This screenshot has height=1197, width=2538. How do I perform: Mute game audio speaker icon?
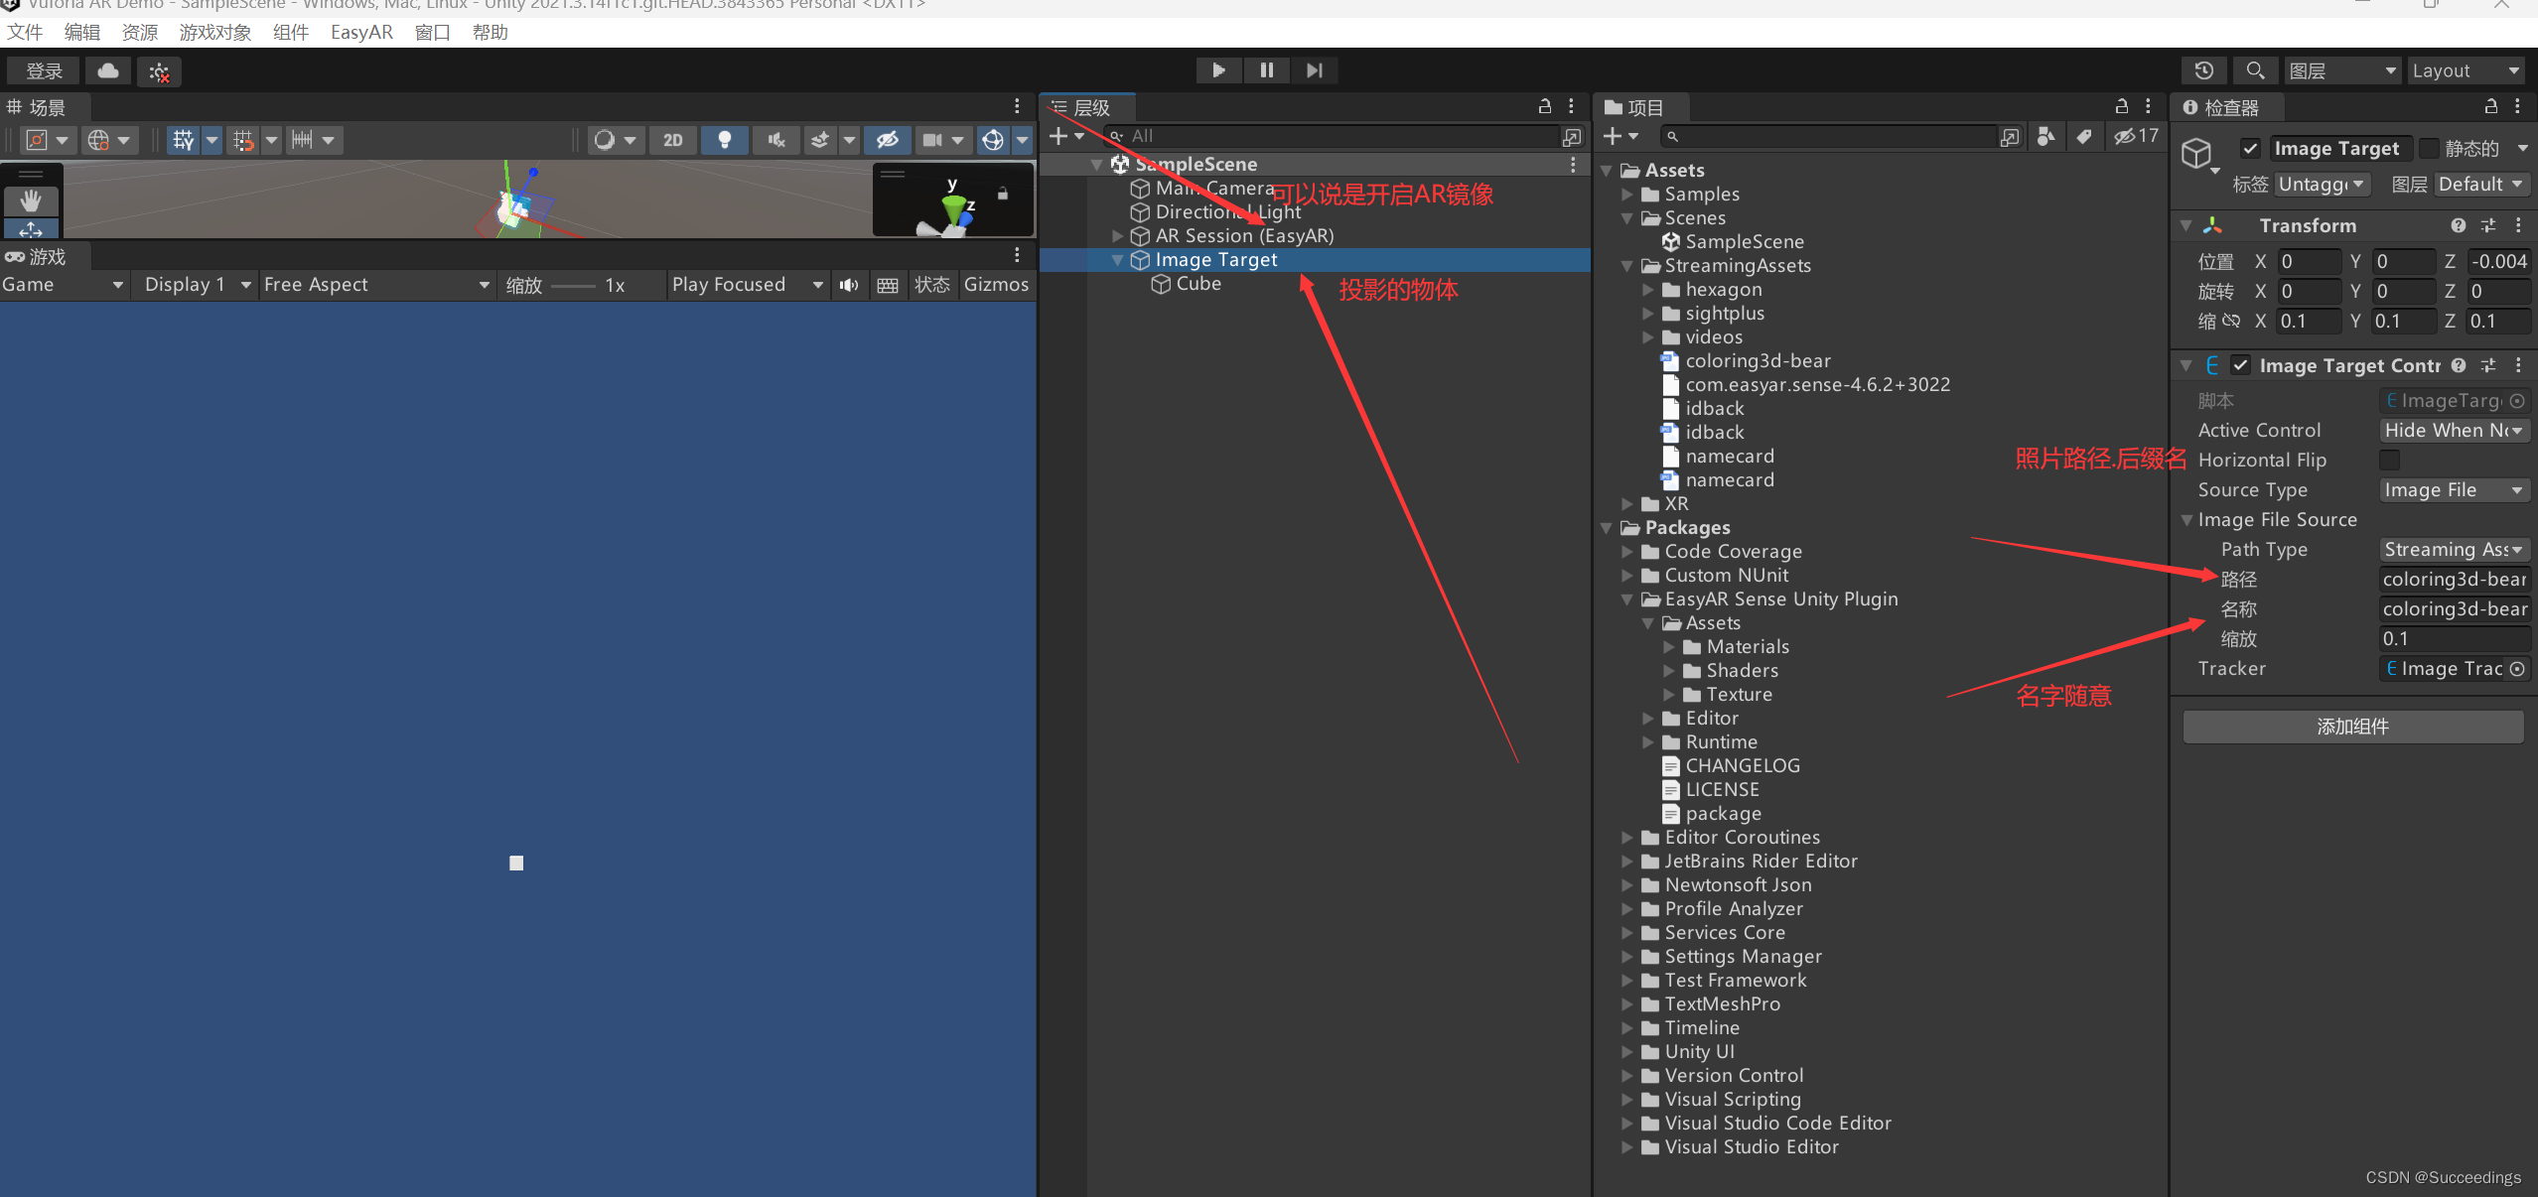click(x=848, y=285)
